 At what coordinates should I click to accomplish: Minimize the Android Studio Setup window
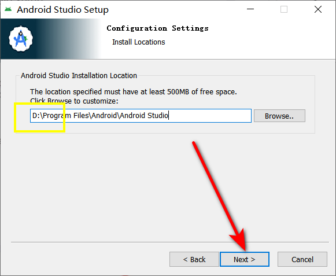[x=250, y=9]
